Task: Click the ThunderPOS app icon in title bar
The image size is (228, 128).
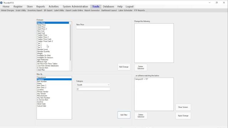Action: pyautogui.click(x=1, y=2)
